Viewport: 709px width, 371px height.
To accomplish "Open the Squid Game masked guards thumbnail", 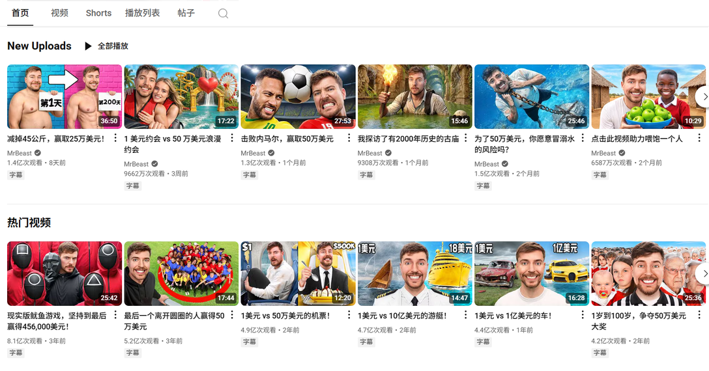I will [x=65, y=274].
